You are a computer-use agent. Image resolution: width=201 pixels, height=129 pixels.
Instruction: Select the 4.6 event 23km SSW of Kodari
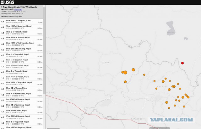(22, 38)
